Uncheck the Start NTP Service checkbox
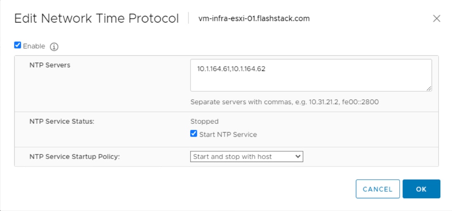 [194, 134]
